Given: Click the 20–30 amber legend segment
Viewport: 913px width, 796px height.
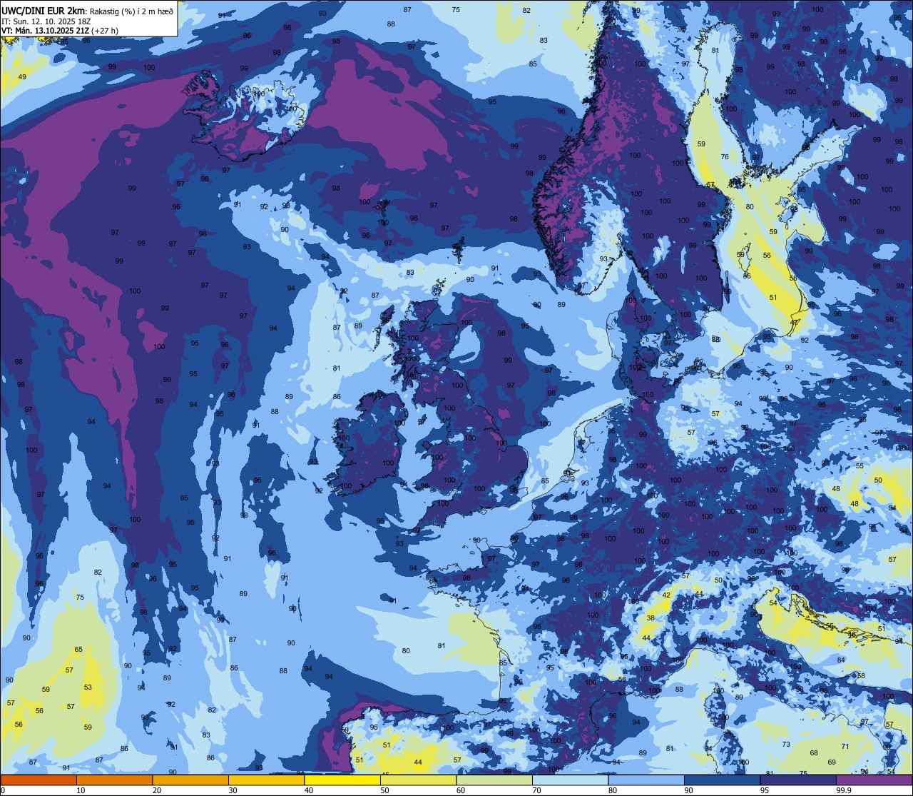Looking at the screenshot, I should (190, 780).
